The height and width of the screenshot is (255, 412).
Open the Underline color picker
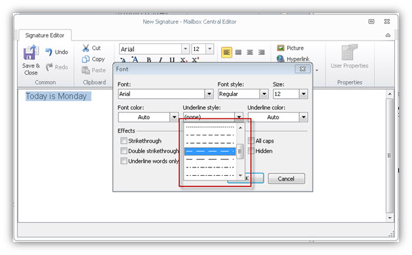[303, 117]
